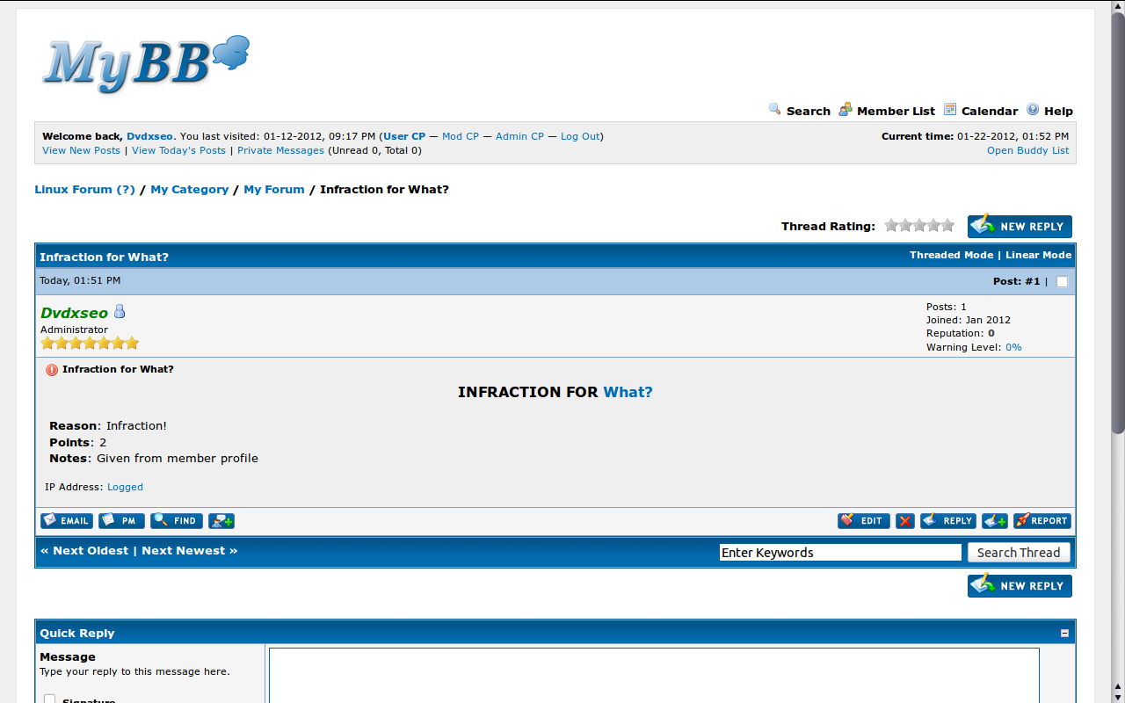Go to My Category breadcrumb
1125x703 pixels.
click(190, 189)
